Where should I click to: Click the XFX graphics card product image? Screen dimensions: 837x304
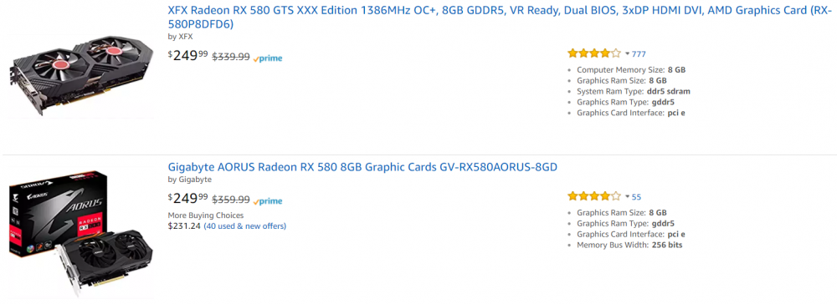click(x=81, y=76)
